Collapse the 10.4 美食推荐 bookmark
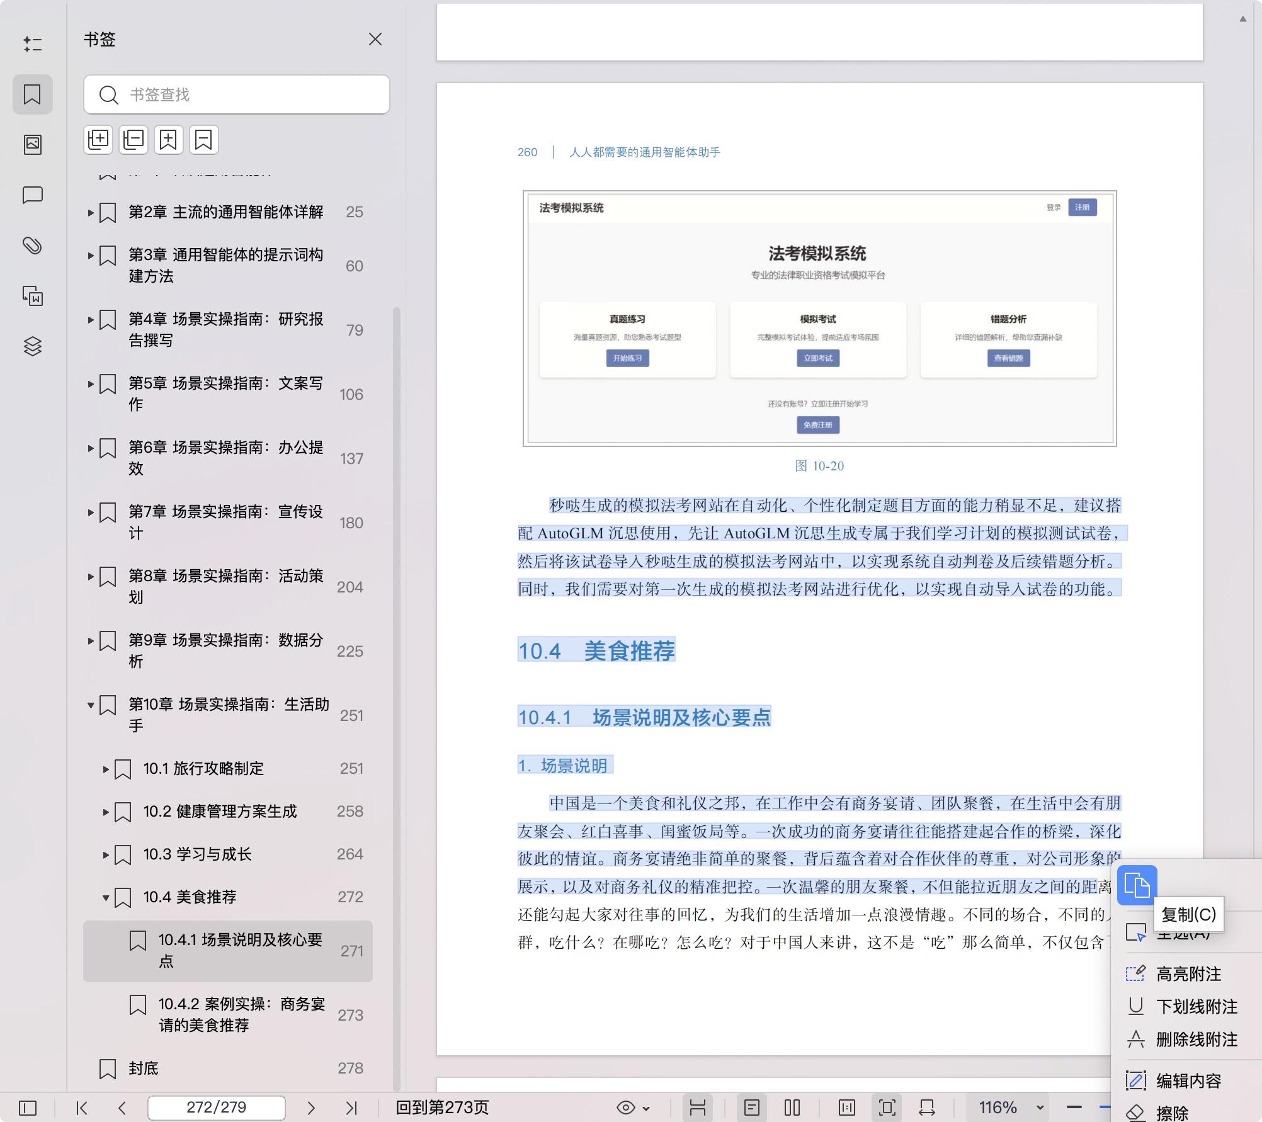This screenshot has height=1122, width=1262. (x=105, y=897)
